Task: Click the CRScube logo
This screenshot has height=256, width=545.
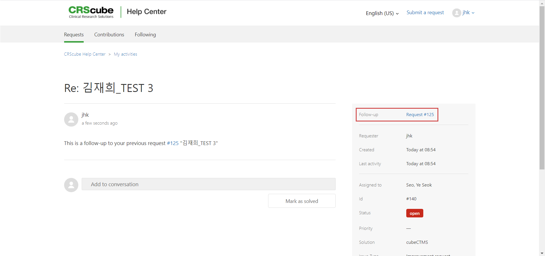Action: click(91, 12)
